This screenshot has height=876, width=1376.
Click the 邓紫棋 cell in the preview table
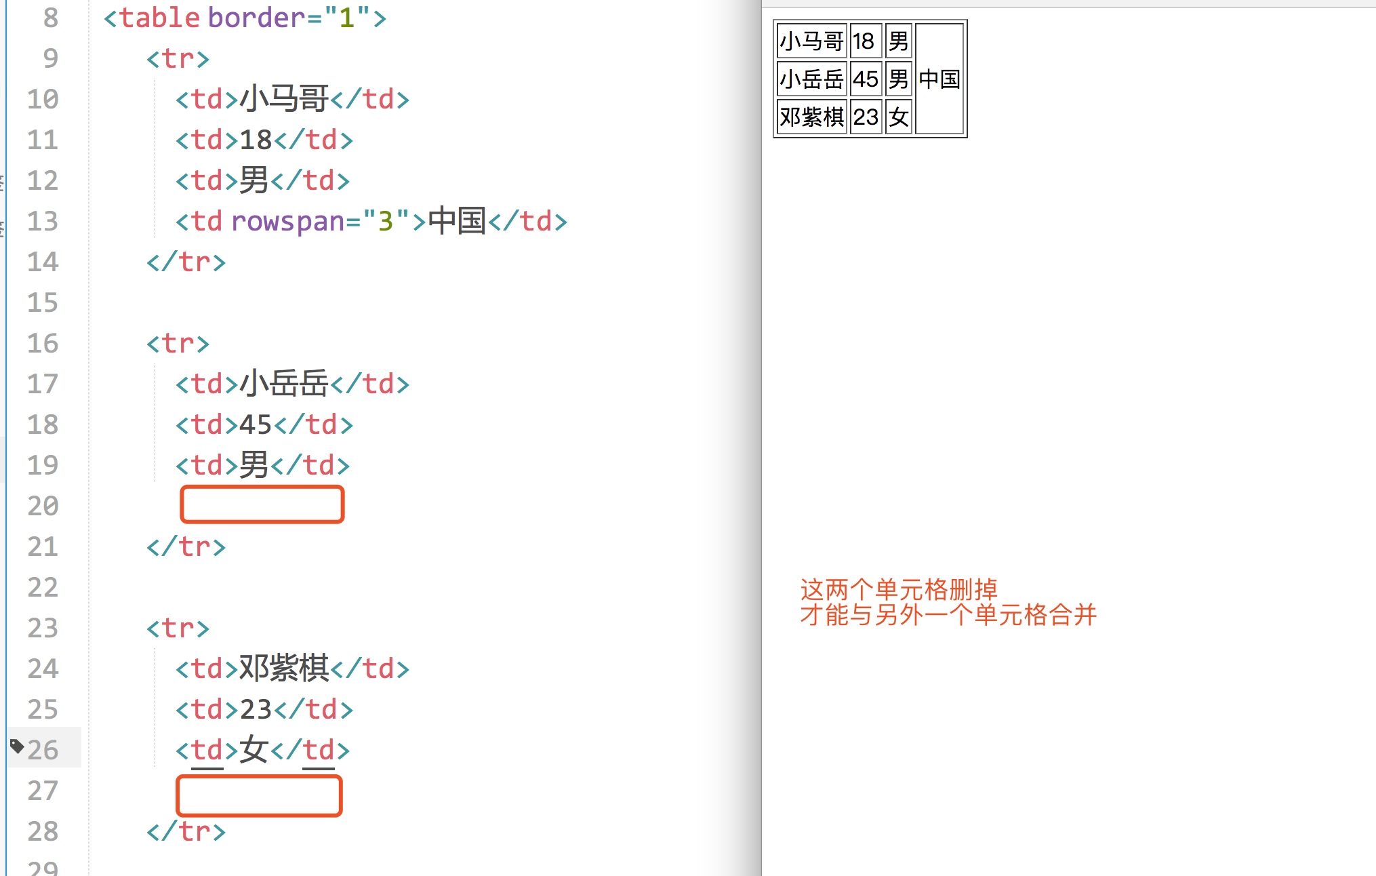811,117
